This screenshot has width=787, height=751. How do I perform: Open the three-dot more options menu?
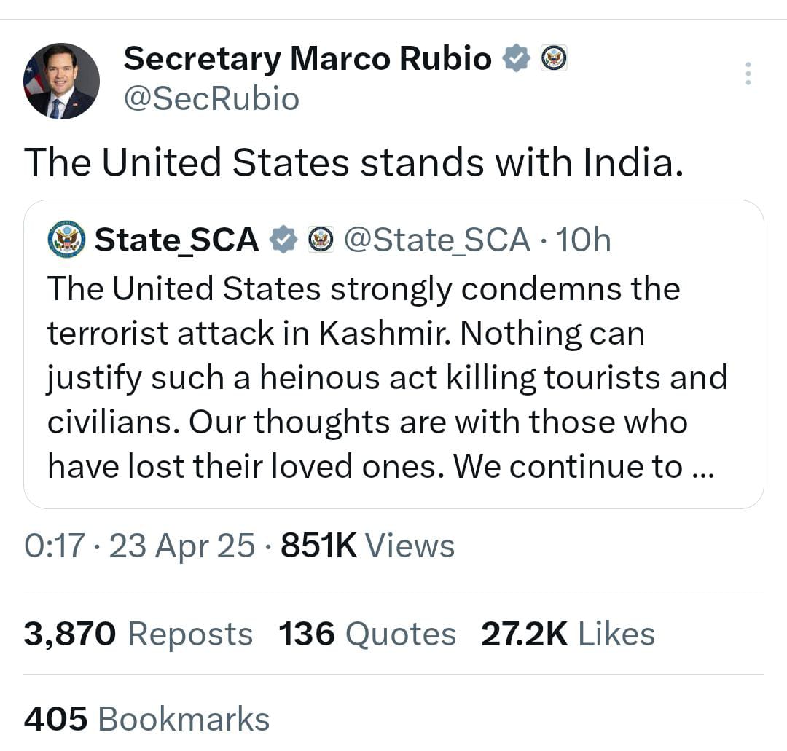tap(748, 74)
